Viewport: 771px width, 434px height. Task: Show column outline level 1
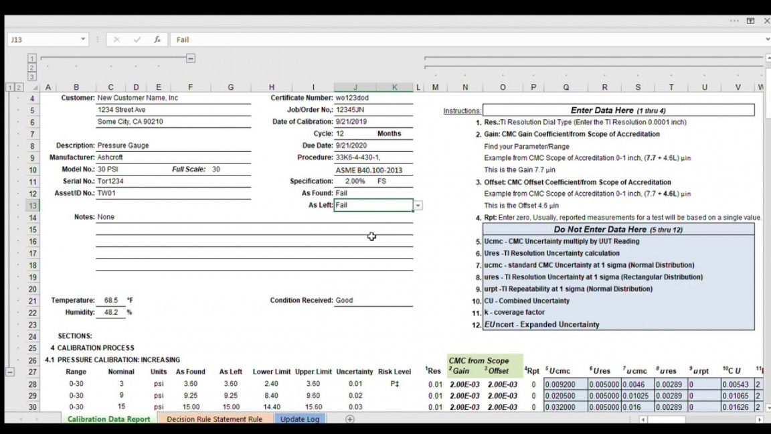coord(31,58)
